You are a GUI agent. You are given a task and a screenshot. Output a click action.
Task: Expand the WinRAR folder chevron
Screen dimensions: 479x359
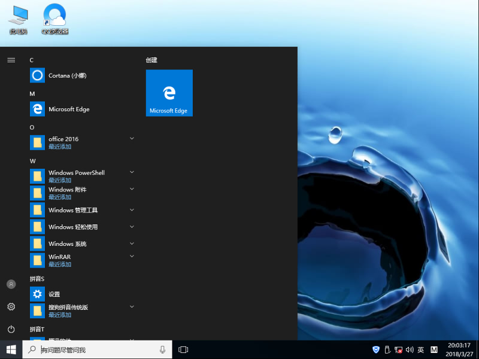(132, 257)
